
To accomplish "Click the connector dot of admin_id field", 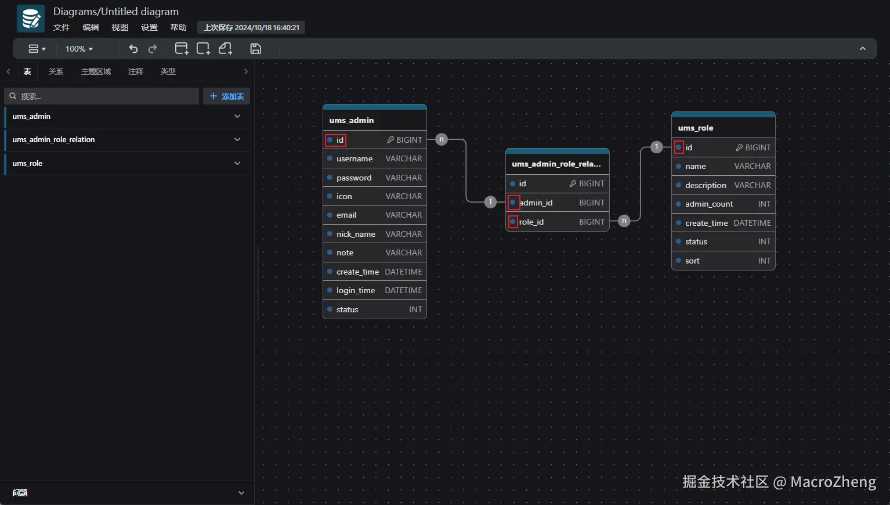I will pos(513,203).
